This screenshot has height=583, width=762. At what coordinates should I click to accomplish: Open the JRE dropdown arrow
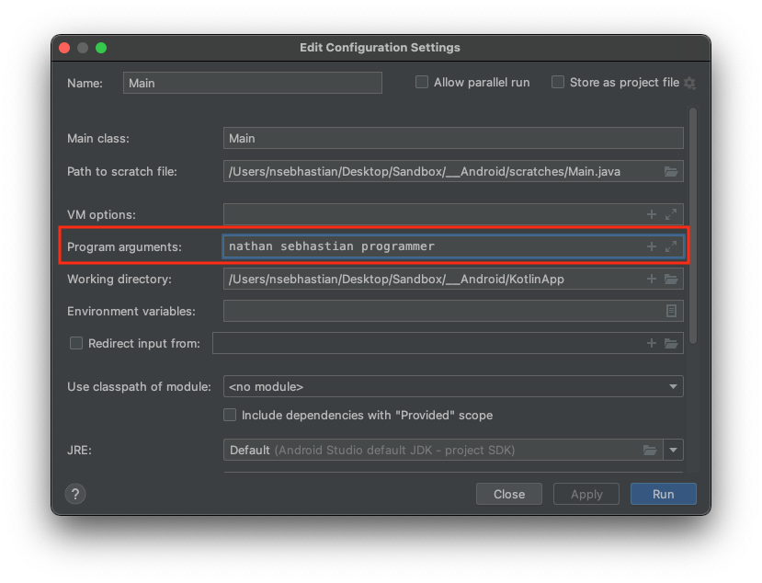(x=673, y=451)
